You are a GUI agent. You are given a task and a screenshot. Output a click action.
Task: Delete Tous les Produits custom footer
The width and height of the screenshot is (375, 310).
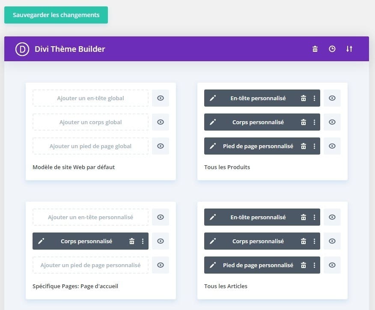(303, 146)
